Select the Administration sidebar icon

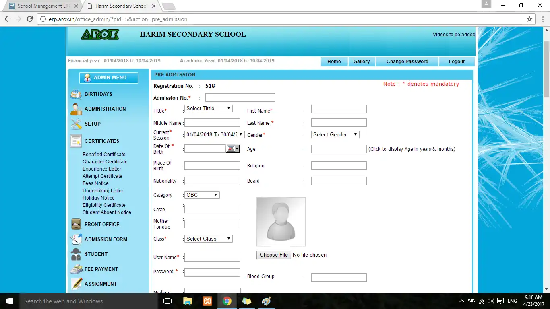click(76, 109)
